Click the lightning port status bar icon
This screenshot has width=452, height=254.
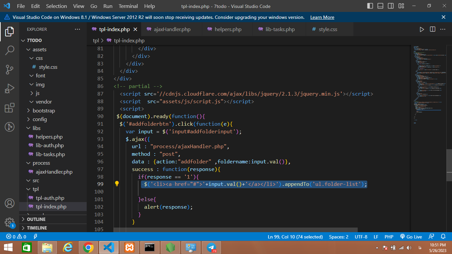point(35,237)
